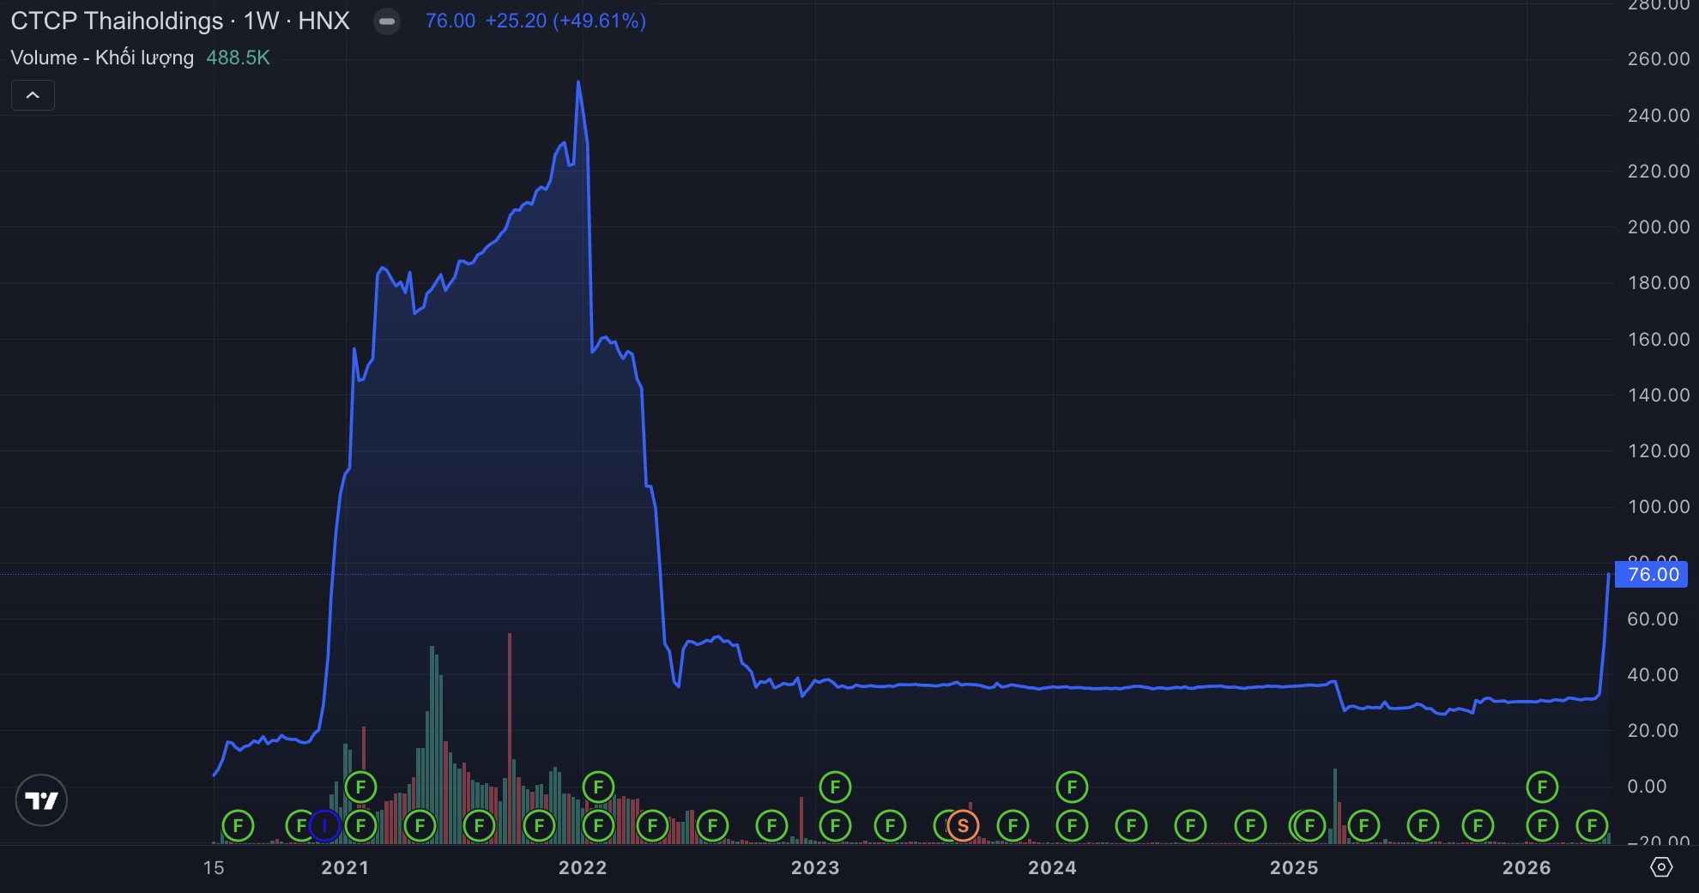The width and height of the screenshot is (1699, 893).
Task: Click the TradingView logo badge
Action: click(x=41, y=800)
